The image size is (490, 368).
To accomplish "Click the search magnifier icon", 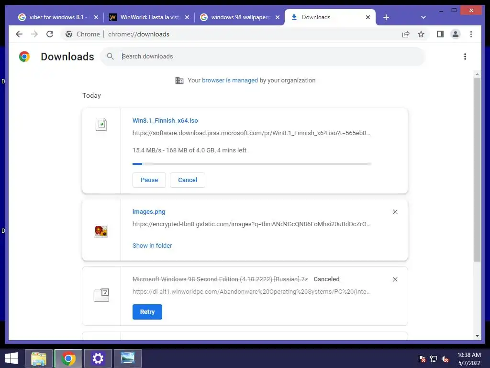I will pyautogui.click(x=111, y=57).
